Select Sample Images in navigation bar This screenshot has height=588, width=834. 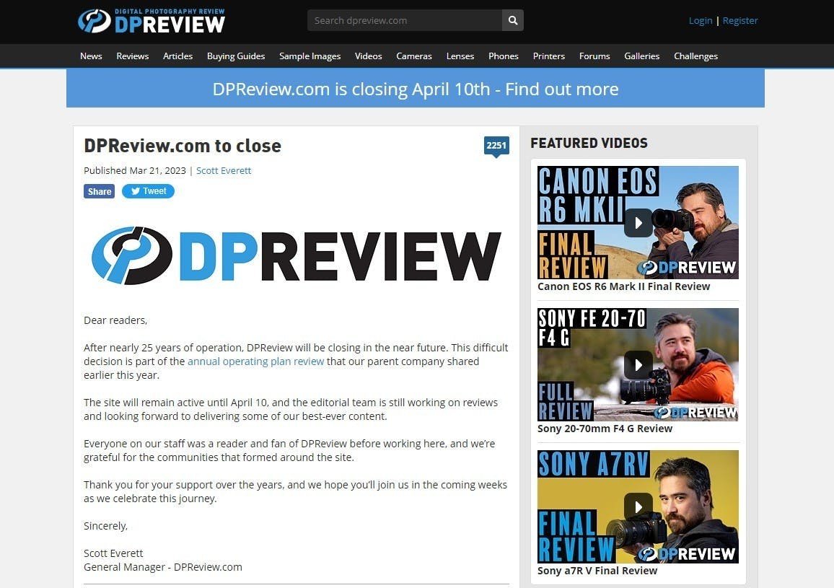coord(310,56)
